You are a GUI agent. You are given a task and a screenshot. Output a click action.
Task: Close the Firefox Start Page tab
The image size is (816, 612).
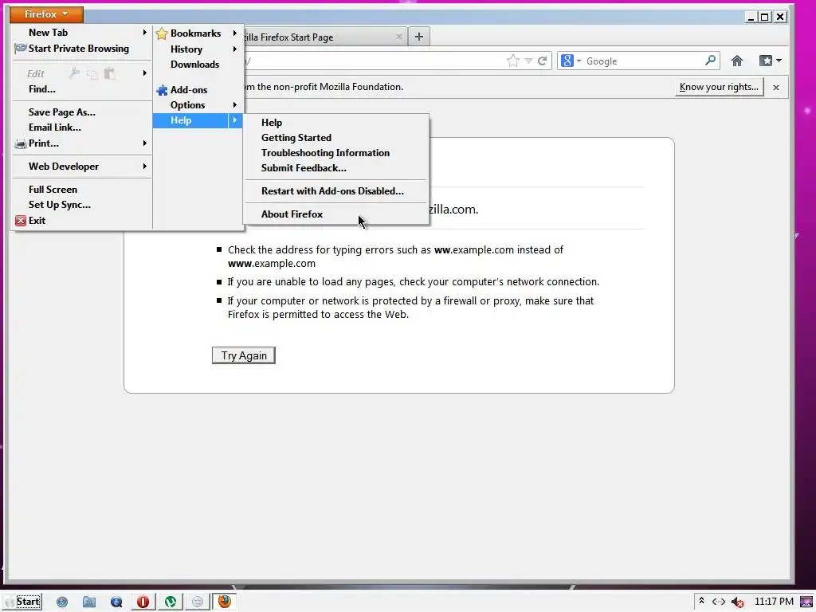pyautogui.click(x=399, y=37)
